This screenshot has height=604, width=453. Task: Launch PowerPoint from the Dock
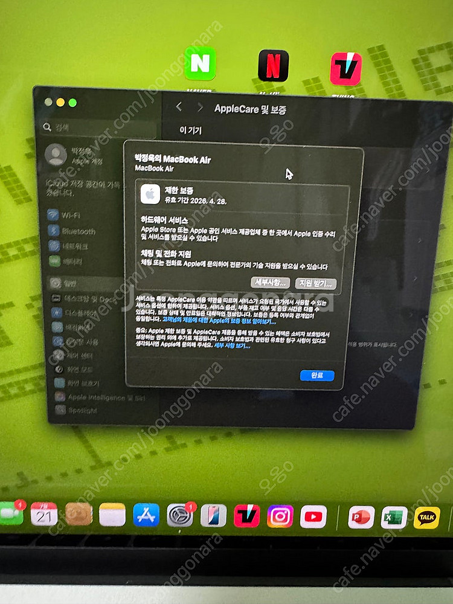click(x=361, y=517)
